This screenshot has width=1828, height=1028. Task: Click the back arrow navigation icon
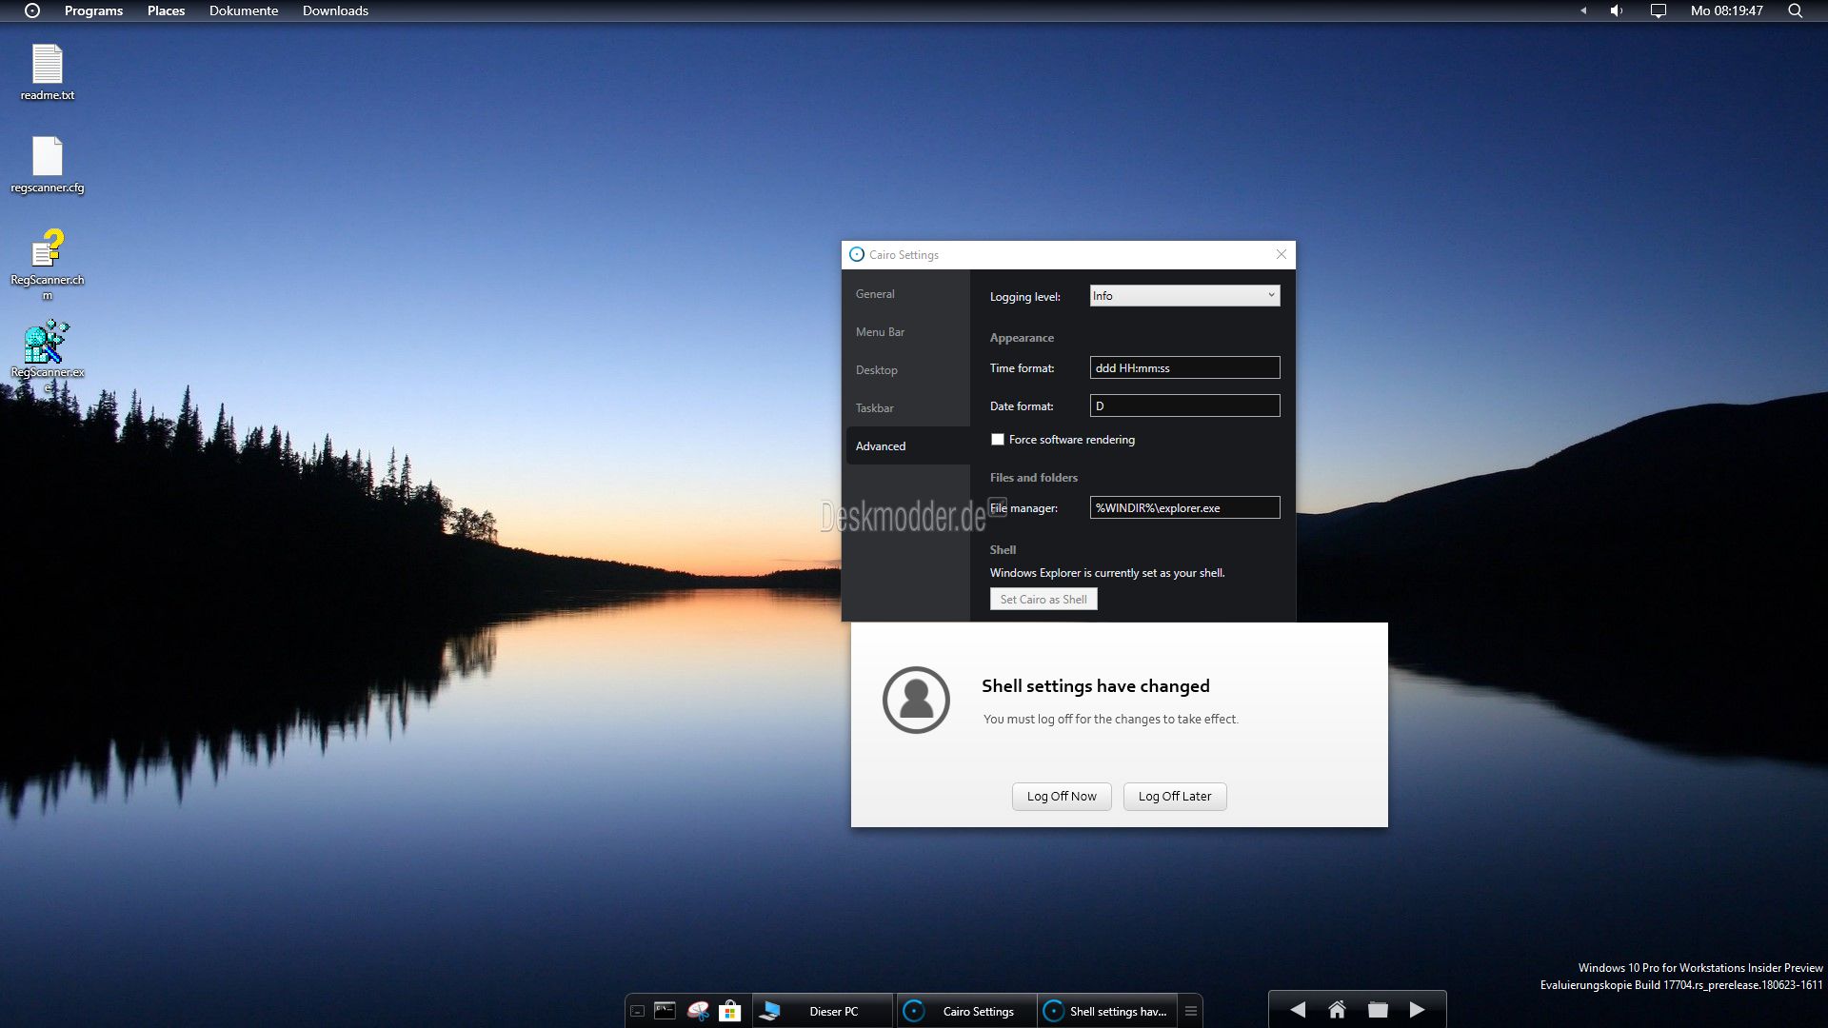pos(1298,1010)
